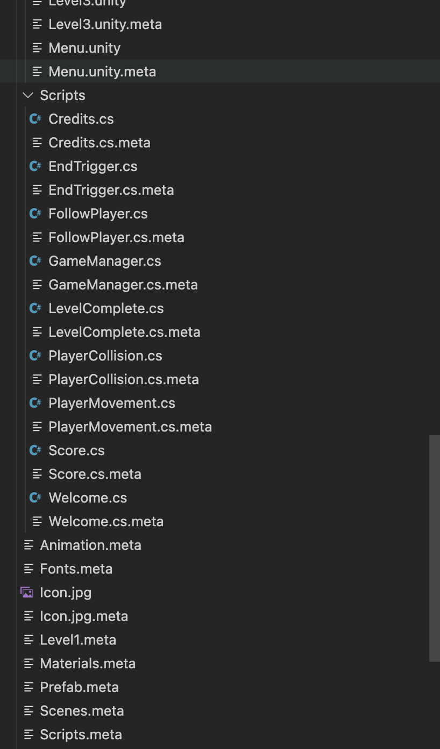Image resolution: width=440 pixels, height=749 pixels.
Task: Select the highlighted Menu.unity.meta file
Action: point(220,72)
